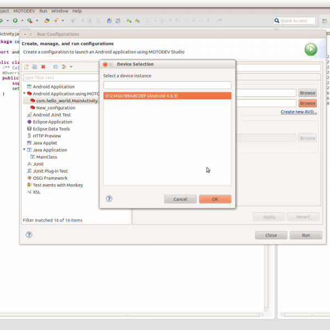Click the Search flashlight toolbar icon
This screenshot has width=330, height=330.
click(x=56, y=20)
